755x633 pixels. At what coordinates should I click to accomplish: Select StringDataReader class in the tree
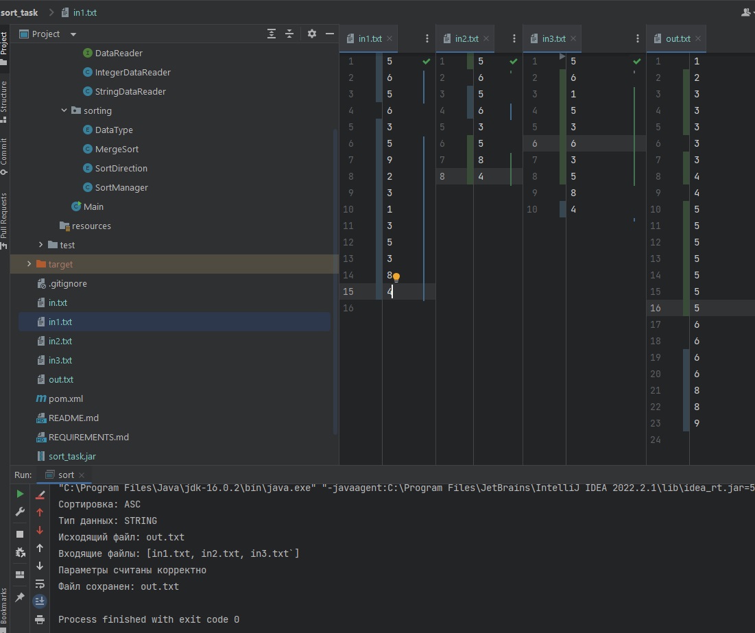[130, 91]
